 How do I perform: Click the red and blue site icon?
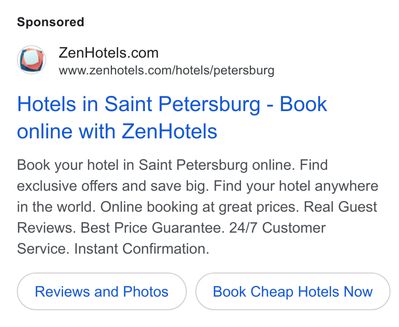point(31,60)
